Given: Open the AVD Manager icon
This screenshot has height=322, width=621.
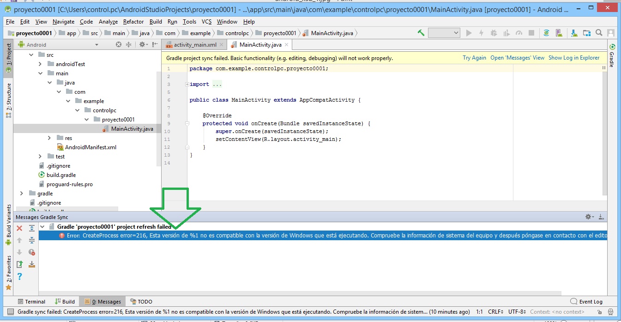Looking at the screenshot, I should (560, 33).
